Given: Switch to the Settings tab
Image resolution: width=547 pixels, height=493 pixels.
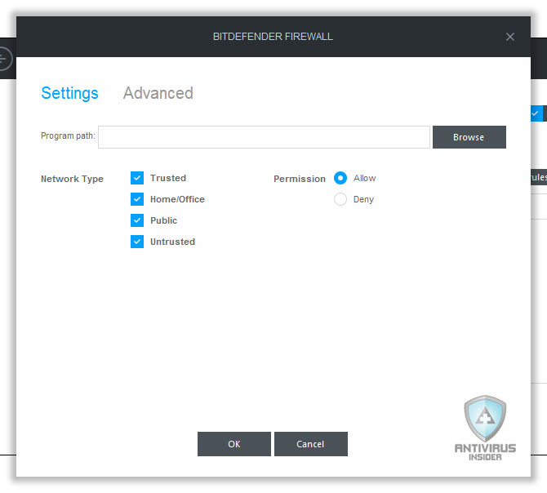Looking at the screenshot, I should click(x=69, y=93).
